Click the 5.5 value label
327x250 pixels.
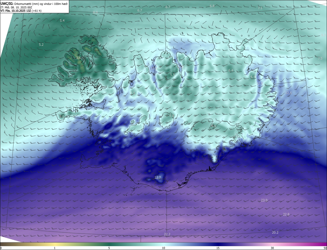click(x=172, y=75)
